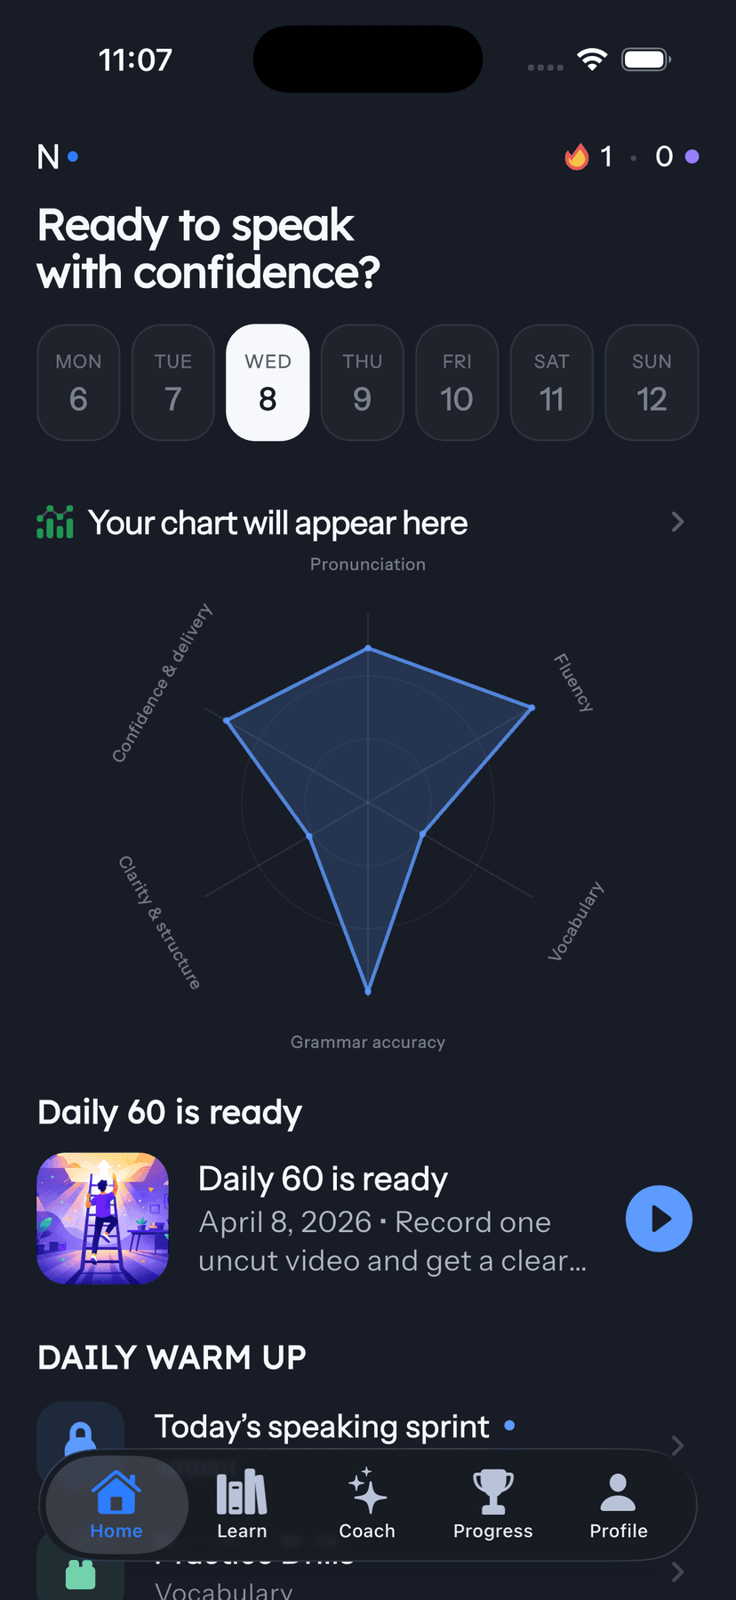Expand the chart section with chevron
This screenshot has height=1600, width=736.
[x=677, y=522]
